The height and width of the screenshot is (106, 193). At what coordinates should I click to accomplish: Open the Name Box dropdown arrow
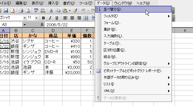click(25, 25)
